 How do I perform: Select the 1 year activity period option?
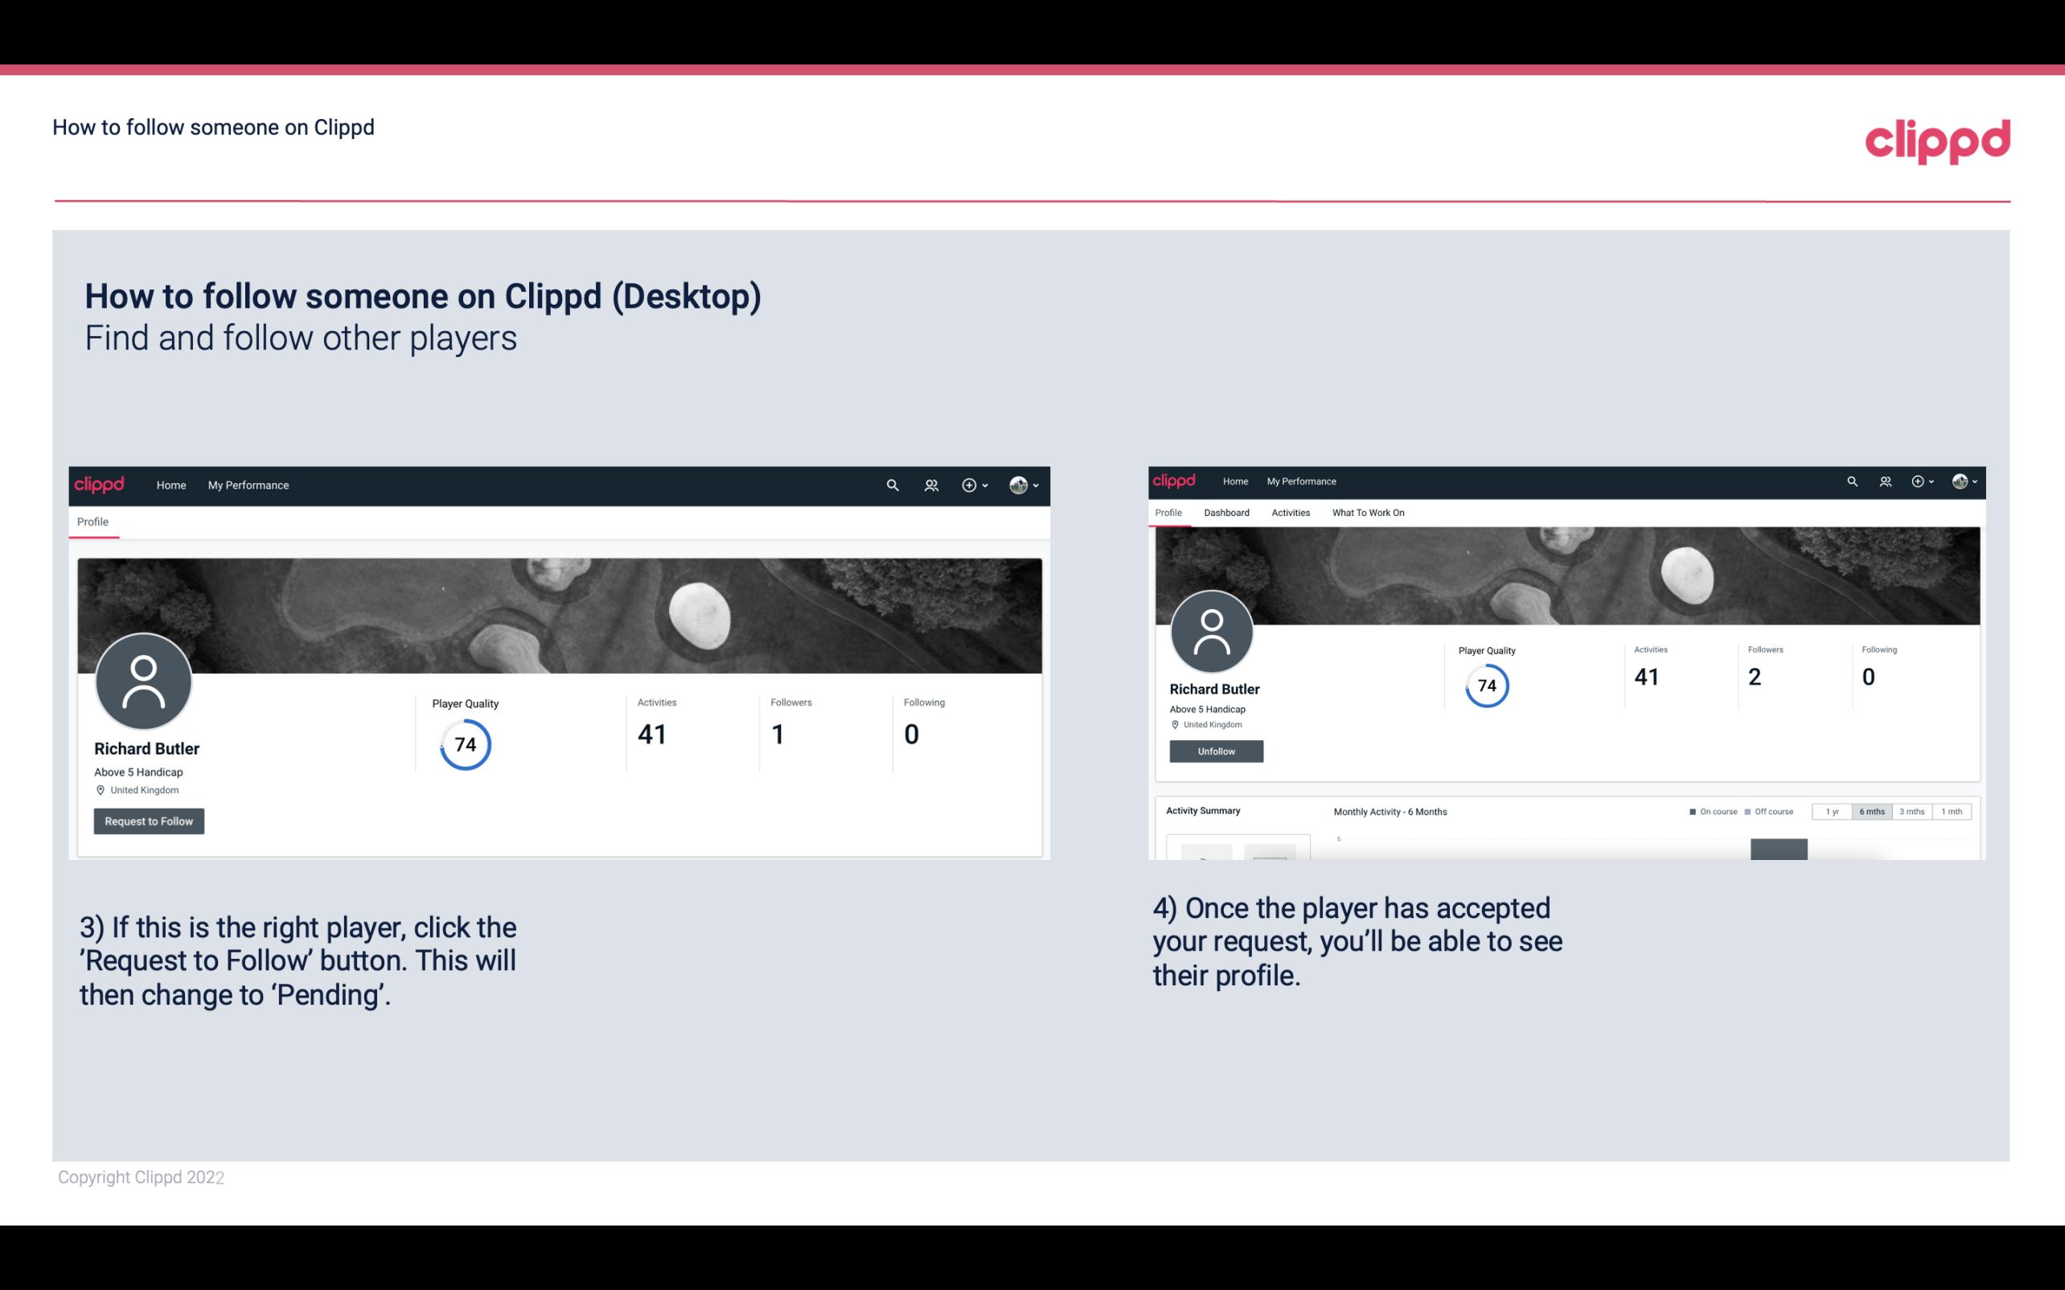tap(1832, 812)
